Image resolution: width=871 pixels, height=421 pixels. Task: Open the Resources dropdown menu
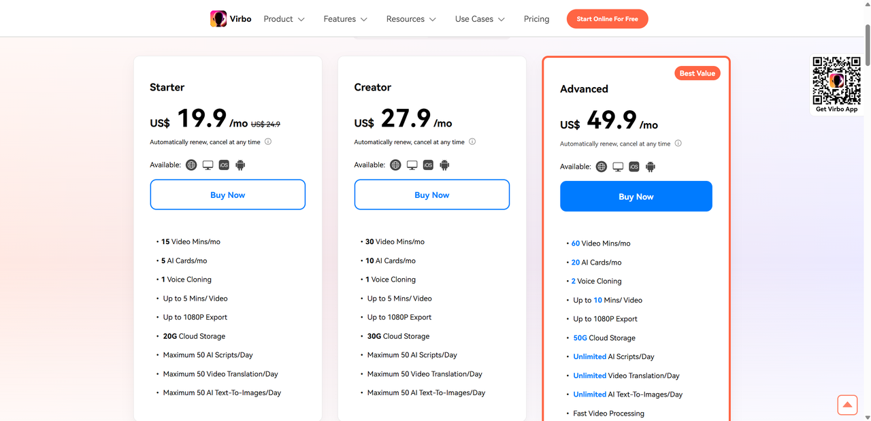click(x=410, y=19)
